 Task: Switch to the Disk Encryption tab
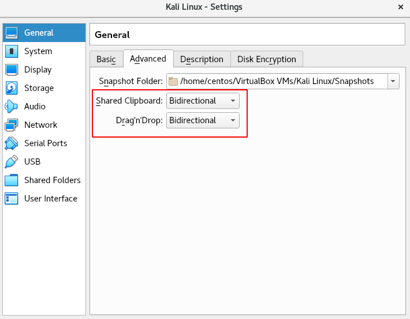click(267, 59)
